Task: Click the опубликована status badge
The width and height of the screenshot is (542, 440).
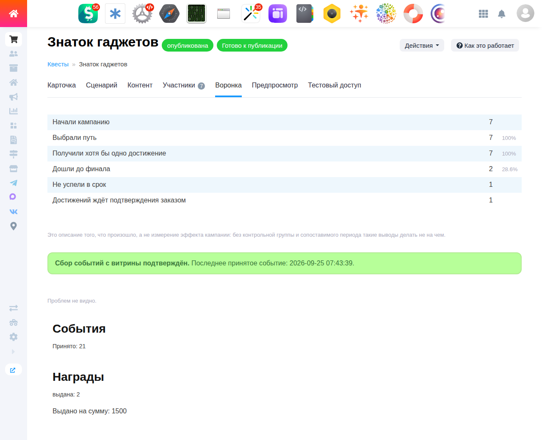Action: click(188, 45)
